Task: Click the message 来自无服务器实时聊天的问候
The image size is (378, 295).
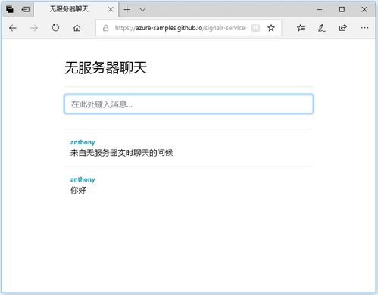Action: click(122, 153)
